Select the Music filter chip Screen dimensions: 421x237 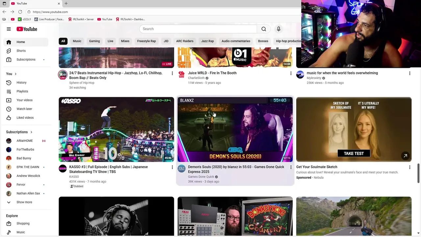[77, 41]
